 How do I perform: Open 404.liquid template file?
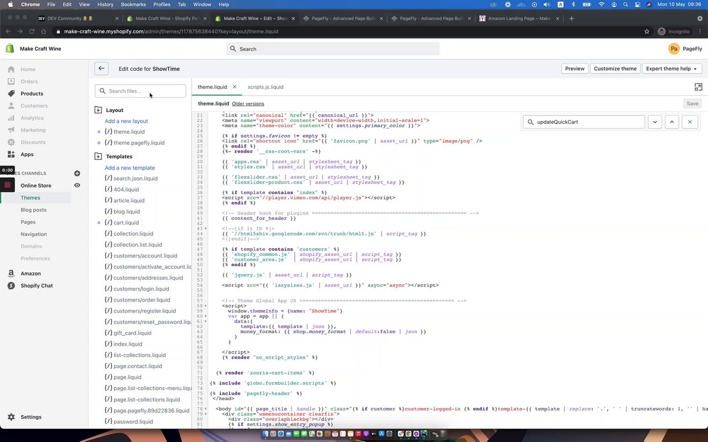tap(126, 190)
